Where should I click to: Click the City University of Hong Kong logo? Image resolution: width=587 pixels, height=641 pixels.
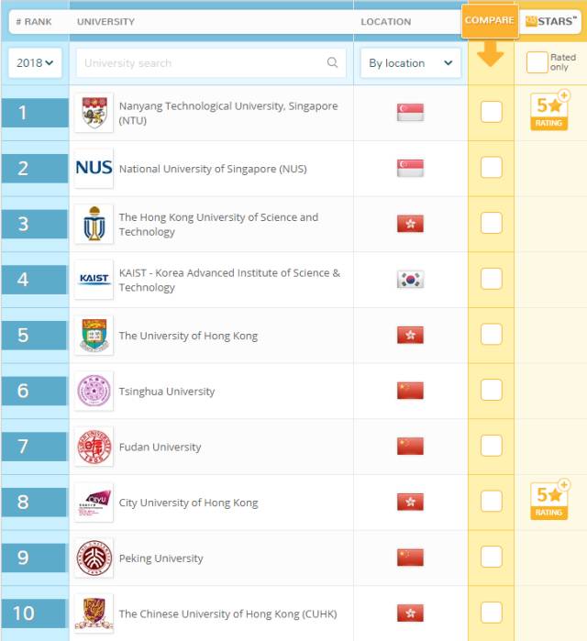pyautogui.click(x=94, y=502)
